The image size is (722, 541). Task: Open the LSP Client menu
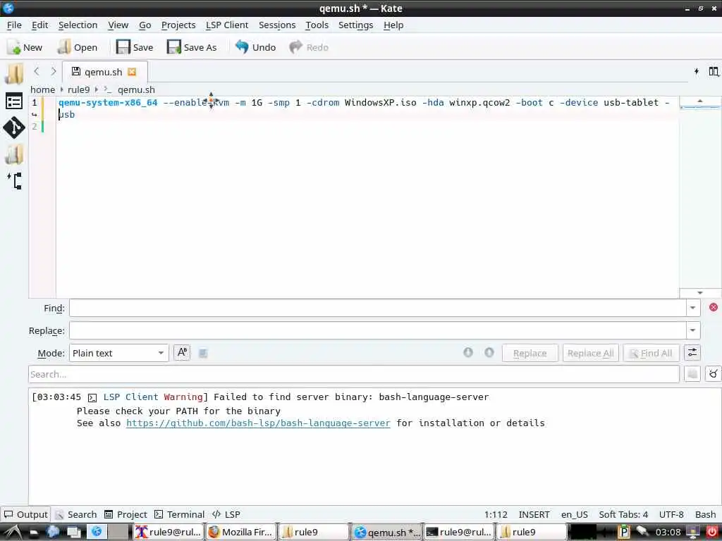(x=227, y=25)
